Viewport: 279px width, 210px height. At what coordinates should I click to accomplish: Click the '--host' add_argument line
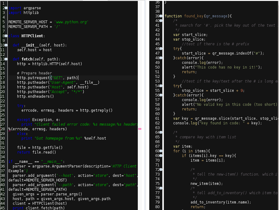tap(75, 176)
